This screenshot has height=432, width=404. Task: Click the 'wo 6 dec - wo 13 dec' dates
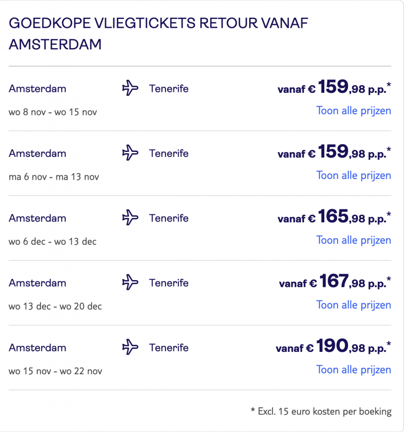53,242
